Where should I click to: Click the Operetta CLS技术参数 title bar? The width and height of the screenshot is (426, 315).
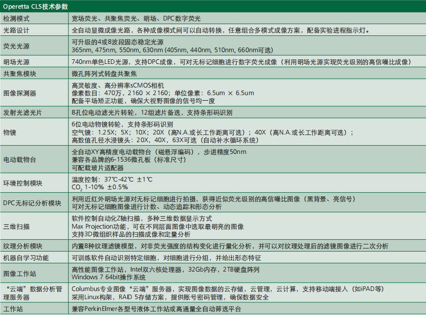pos(41,7)
